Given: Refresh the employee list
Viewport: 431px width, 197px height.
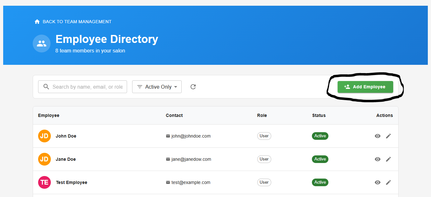Looking at the screenshot, I should [193, 87].
